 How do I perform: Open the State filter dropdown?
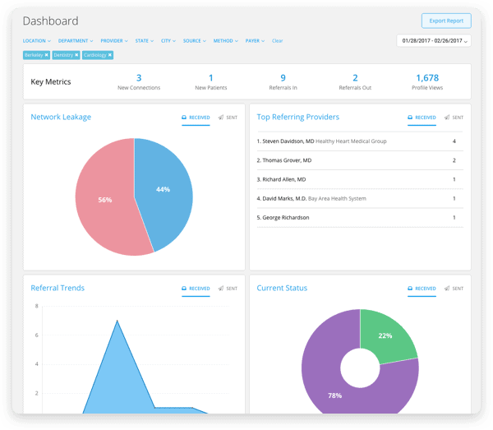tap(145, 41)
